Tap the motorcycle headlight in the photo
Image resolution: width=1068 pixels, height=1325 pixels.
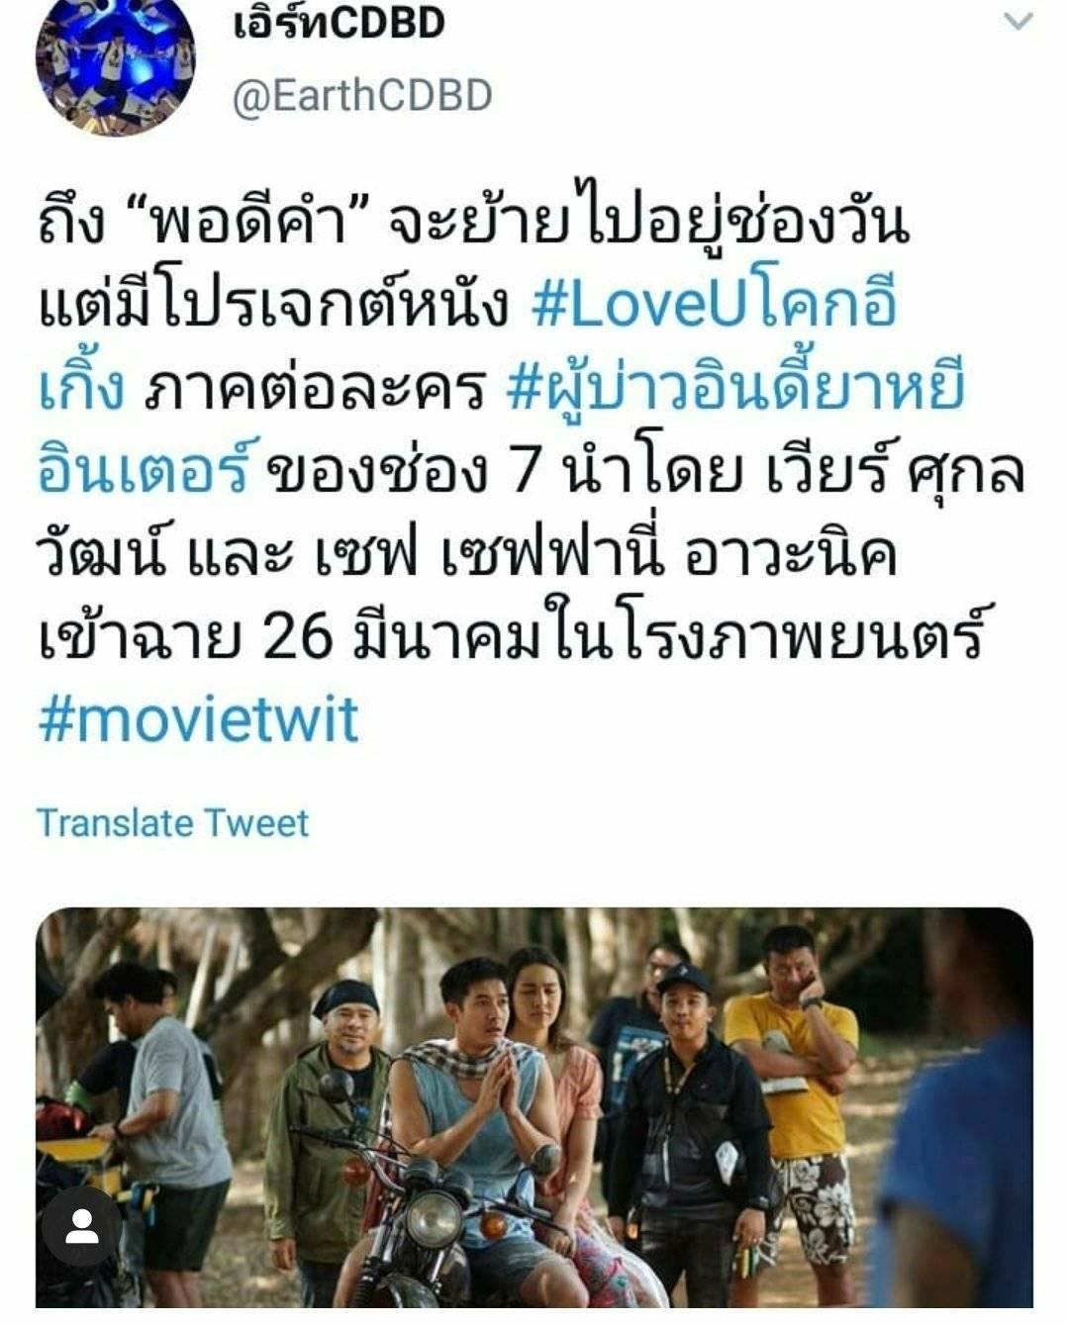(x=434, y=1219)
